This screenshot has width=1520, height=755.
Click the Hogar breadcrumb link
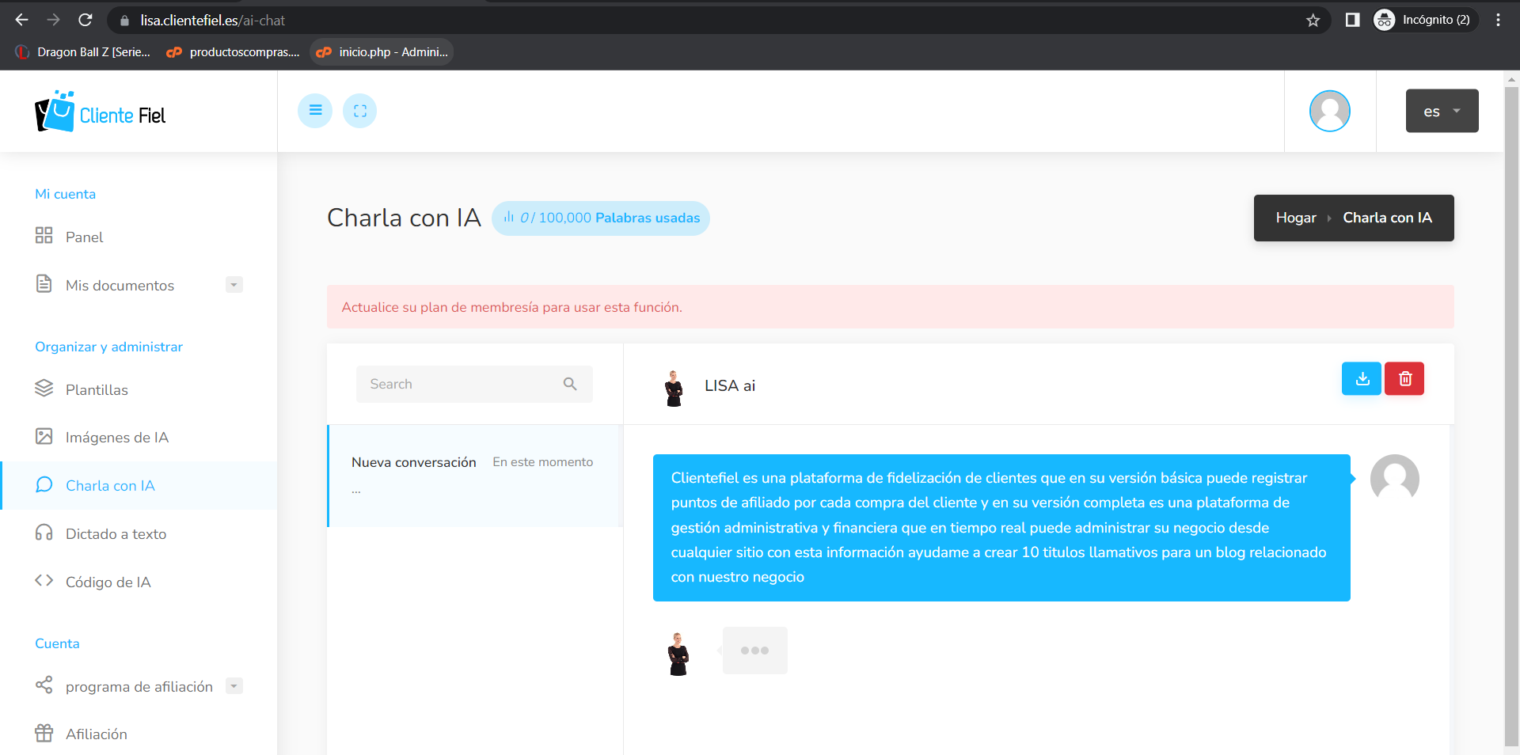click(1296, 218)
